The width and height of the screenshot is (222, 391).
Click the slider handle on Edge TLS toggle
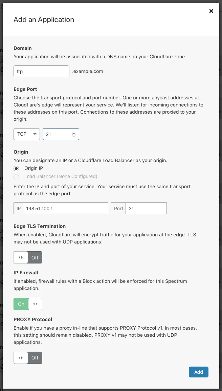coord(20,257)
